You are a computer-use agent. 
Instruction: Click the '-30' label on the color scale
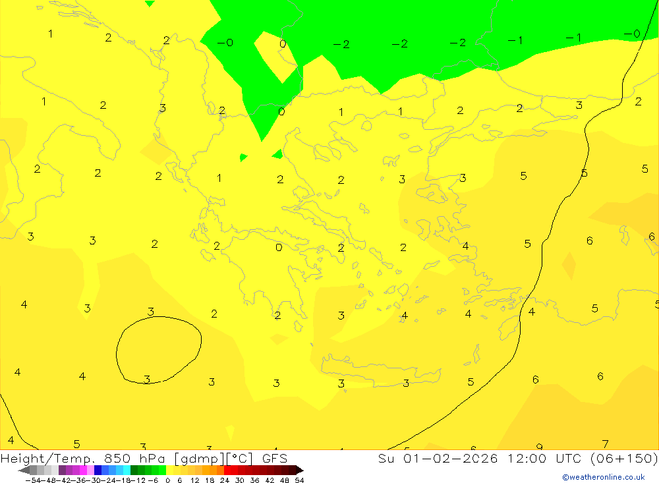coord(94,480)
